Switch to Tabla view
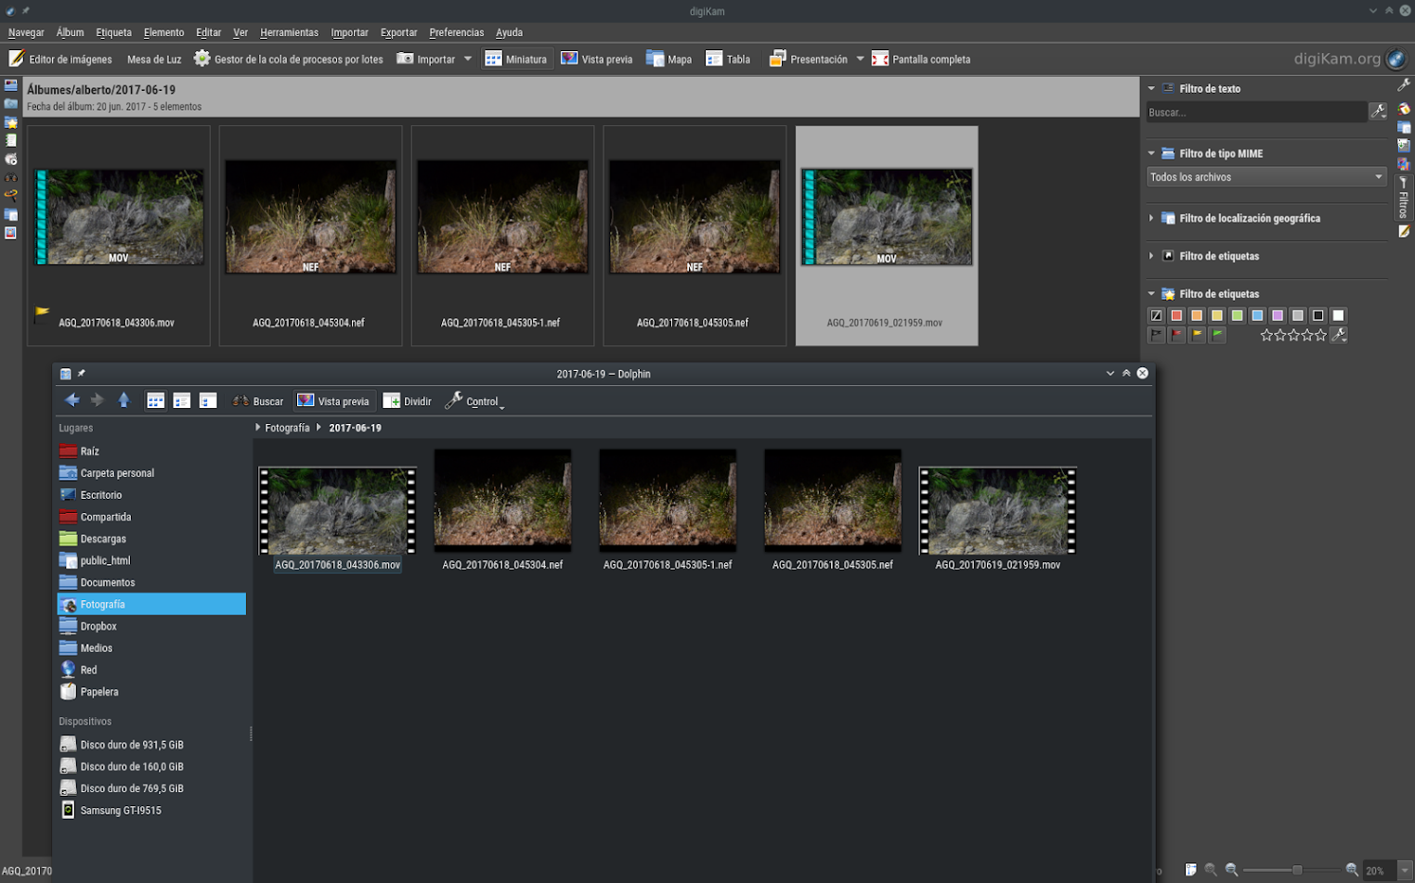The height and width of the screenshot is (883, 1415). 728,59
